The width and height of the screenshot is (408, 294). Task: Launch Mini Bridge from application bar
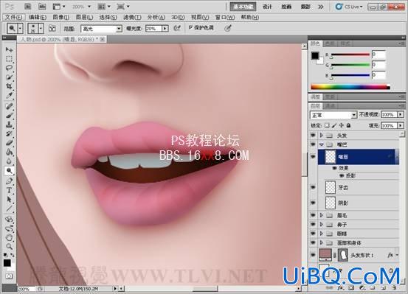[42, 7]
